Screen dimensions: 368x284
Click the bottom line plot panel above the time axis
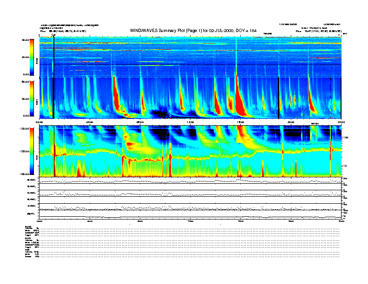[190, 215]
